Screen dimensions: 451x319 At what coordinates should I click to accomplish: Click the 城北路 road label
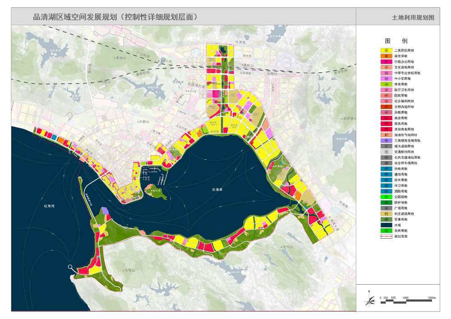[x=90, y=69]
